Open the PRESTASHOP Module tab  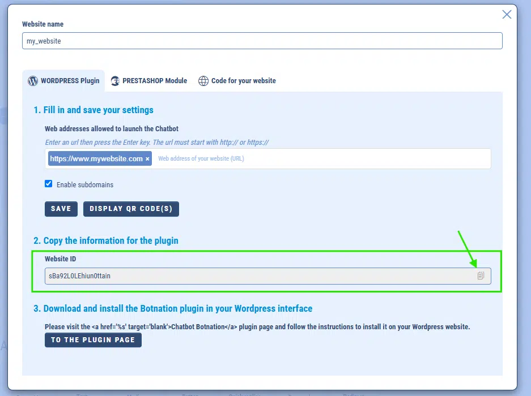[149, 81]
